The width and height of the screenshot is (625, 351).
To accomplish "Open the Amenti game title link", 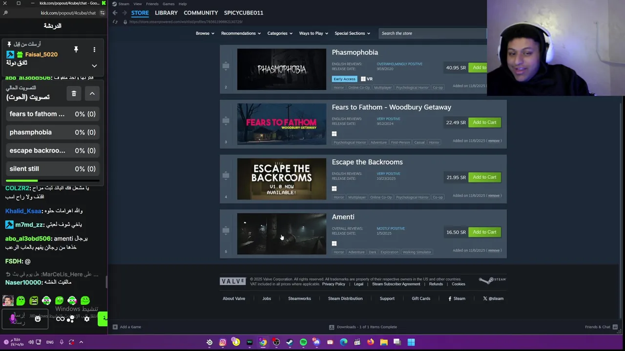I will click(343, 217).
